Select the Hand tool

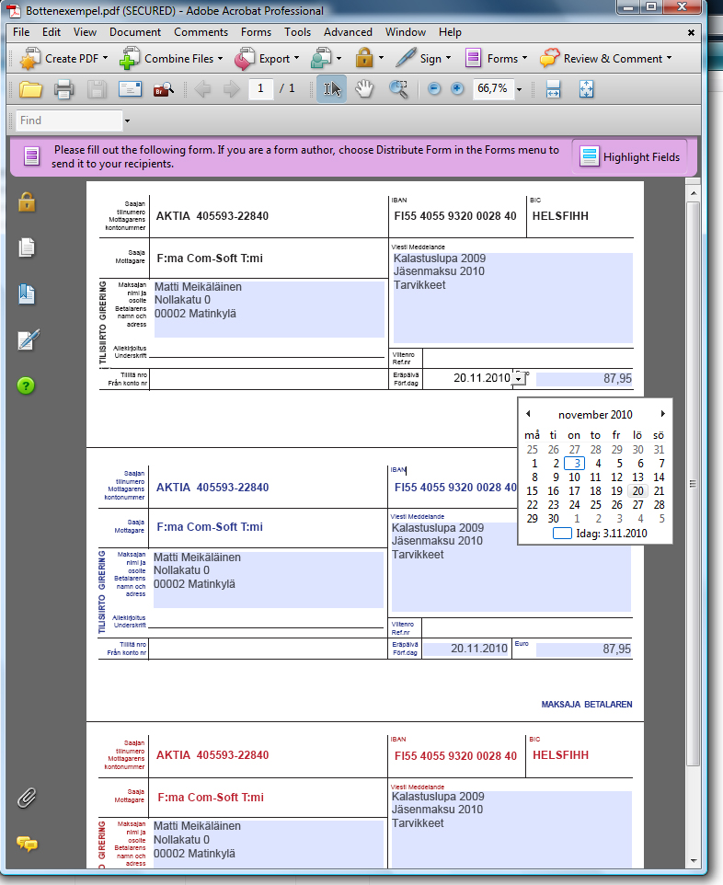tap(365, 89)
